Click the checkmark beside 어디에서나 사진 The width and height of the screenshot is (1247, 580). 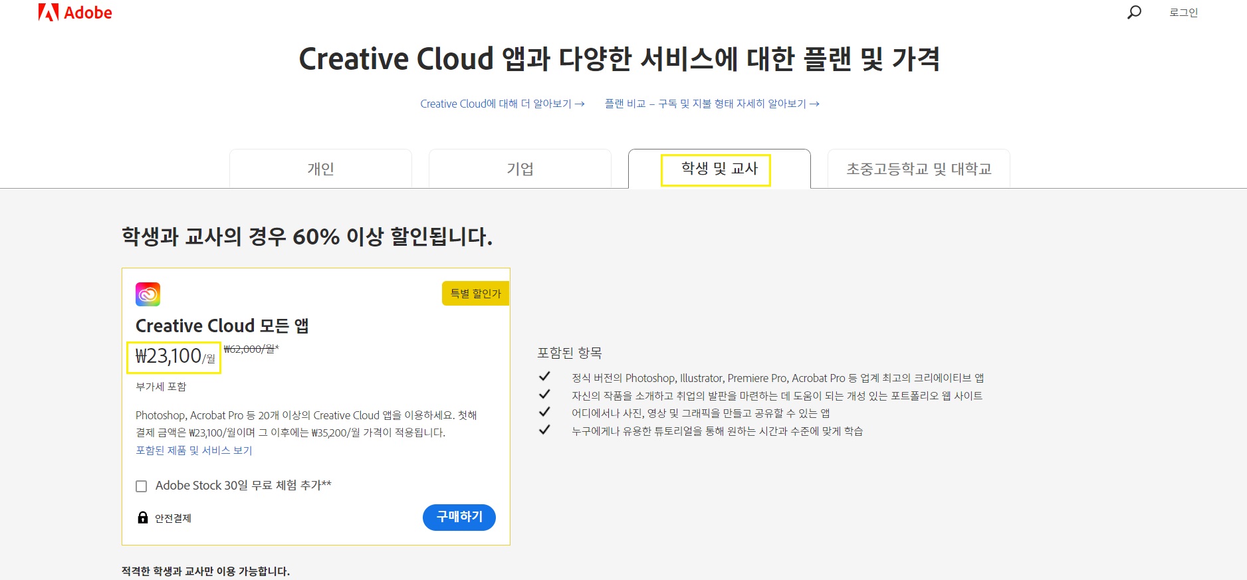point(544,412)
